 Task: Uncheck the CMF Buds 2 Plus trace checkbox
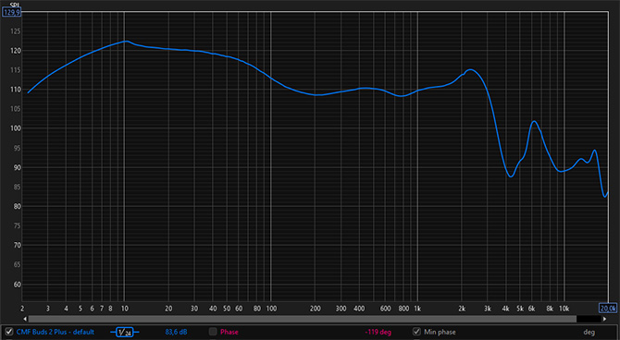tap(8, 332)
